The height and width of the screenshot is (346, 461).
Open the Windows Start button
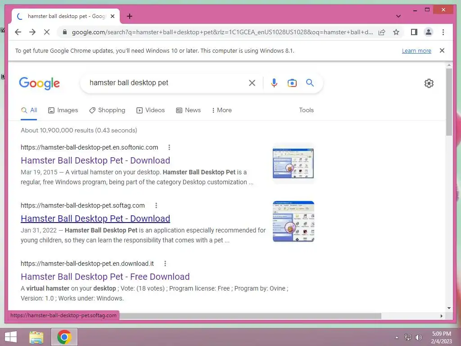[x=11, y=337]
